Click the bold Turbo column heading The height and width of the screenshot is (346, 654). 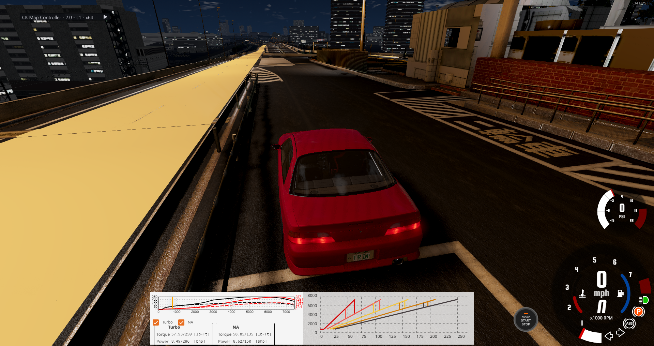tap(174, 327)
